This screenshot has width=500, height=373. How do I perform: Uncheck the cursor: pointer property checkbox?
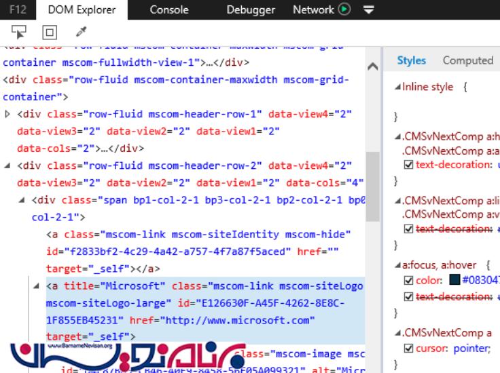[408, 348]
